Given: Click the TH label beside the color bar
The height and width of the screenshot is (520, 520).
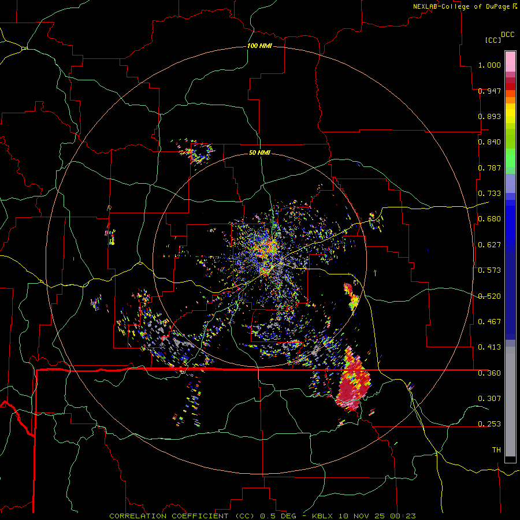Looking at the screenshot, I should (x=496, y=450).
